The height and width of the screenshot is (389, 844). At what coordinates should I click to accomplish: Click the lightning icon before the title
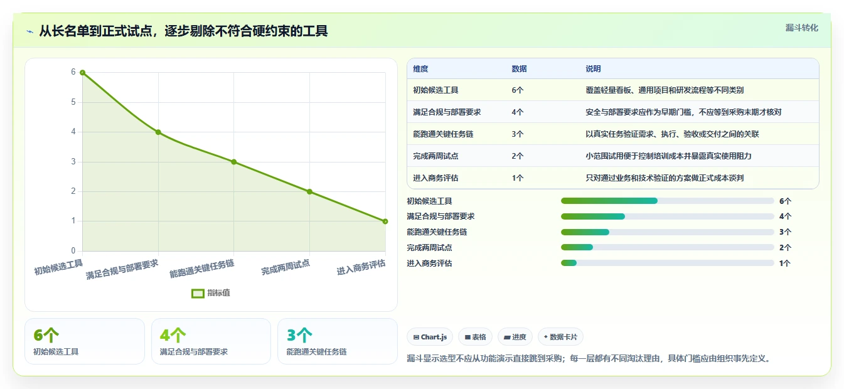point(29,31)
